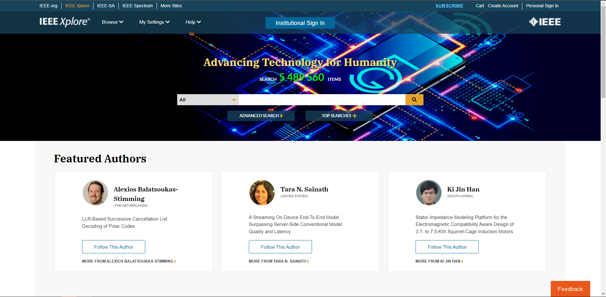Open Advanced Search

[261, 116]
